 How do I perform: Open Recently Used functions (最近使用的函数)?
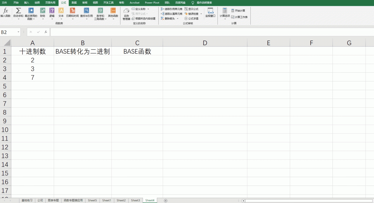coord(31,13)
